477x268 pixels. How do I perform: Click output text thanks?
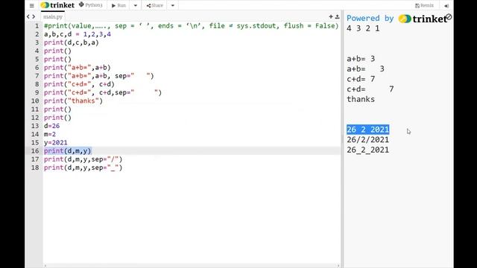click(x=361, y=99)
